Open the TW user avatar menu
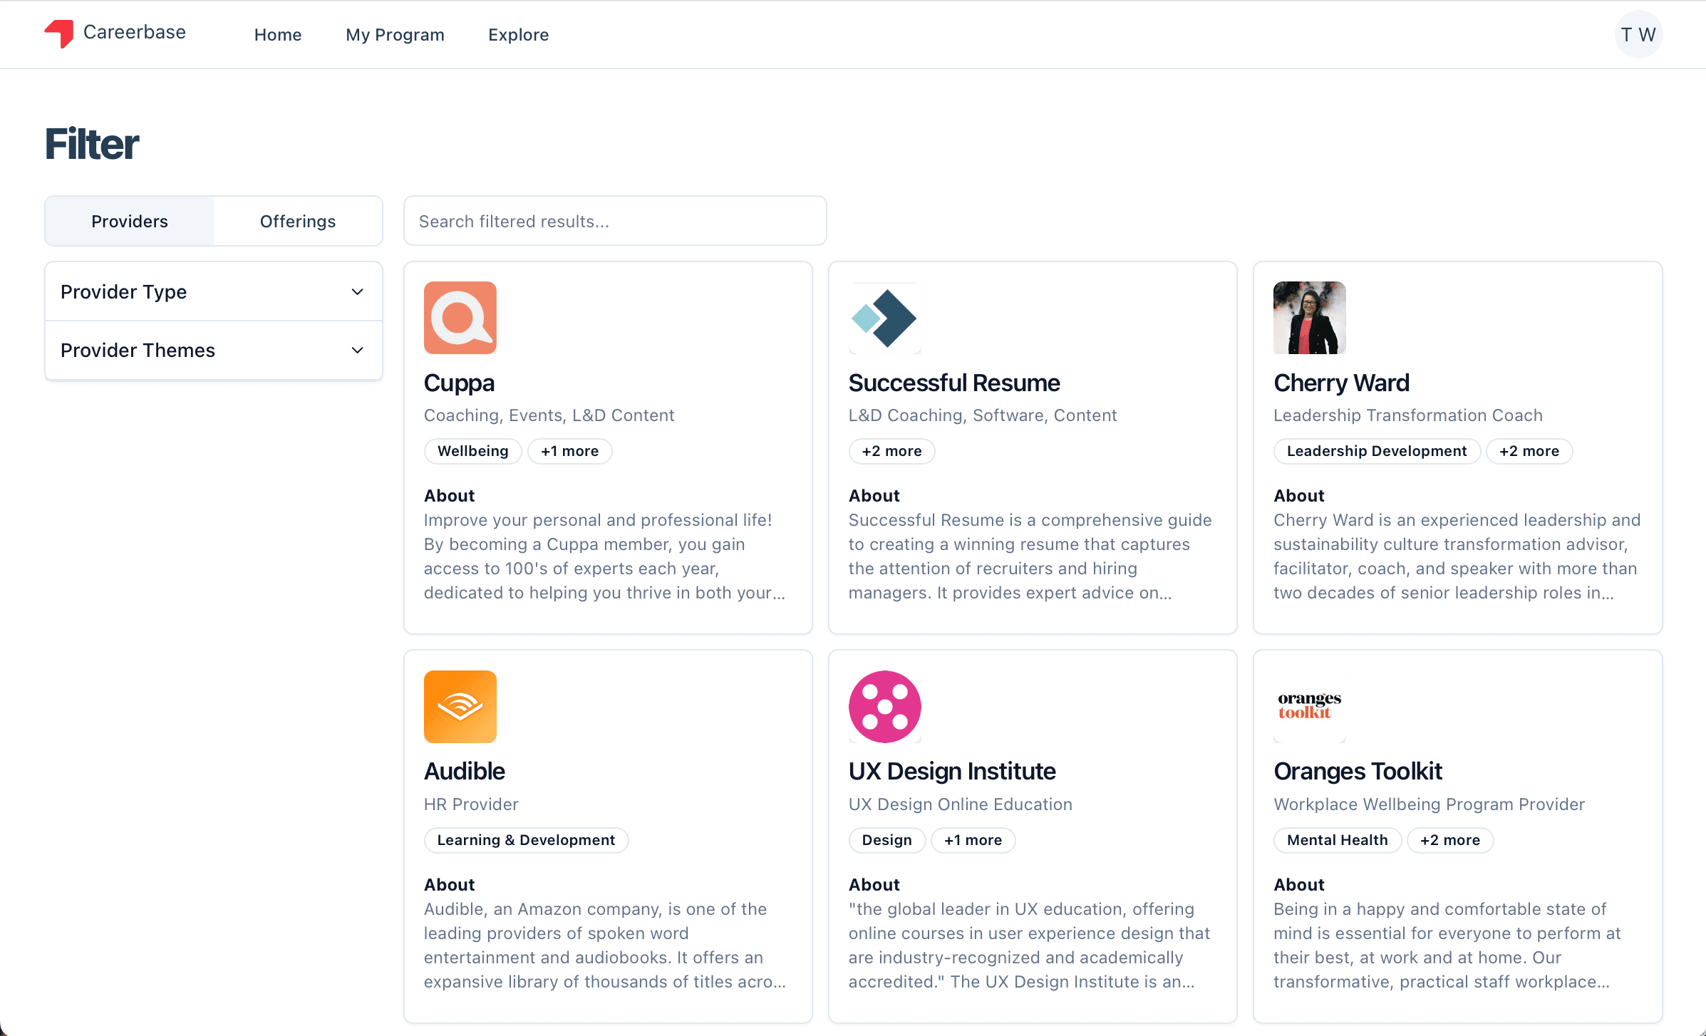 tap(1638, 34)
